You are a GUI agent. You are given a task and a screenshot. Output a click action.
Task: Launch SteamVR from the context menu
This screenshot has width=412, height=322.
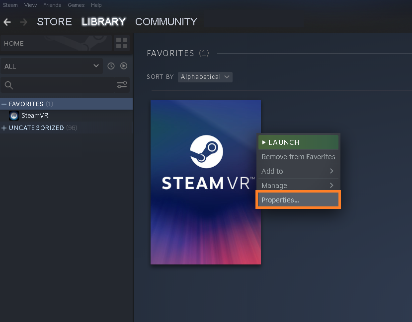click(x=298, y=142)
